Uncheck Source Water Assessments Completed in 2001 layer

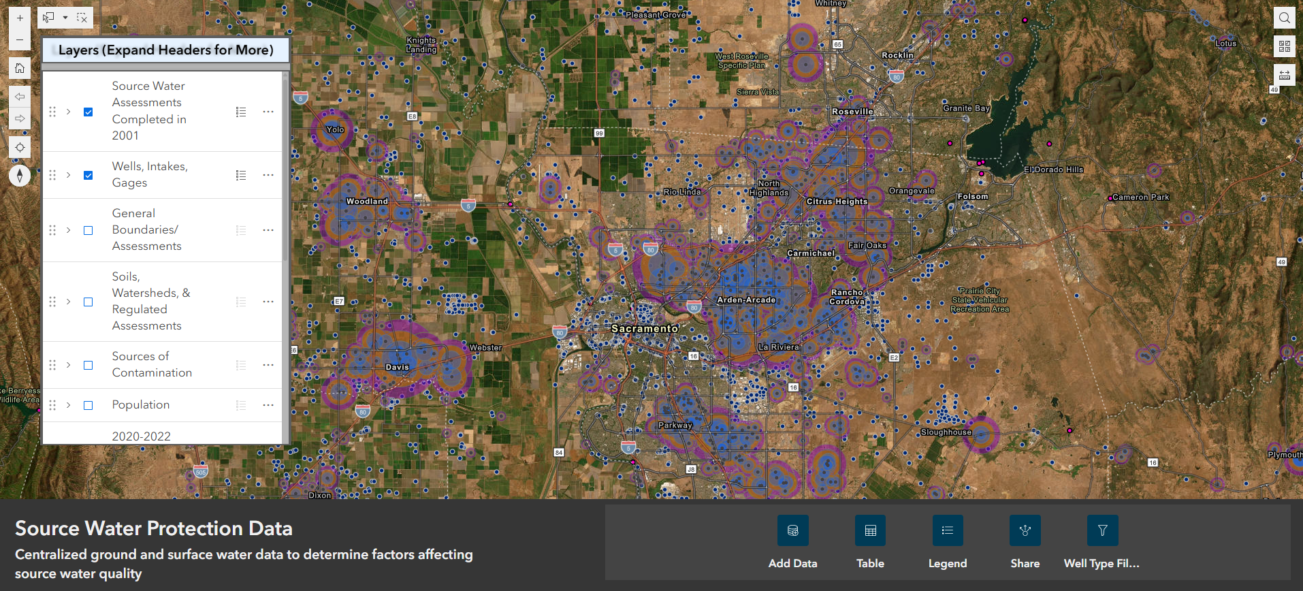pos(89,112)
